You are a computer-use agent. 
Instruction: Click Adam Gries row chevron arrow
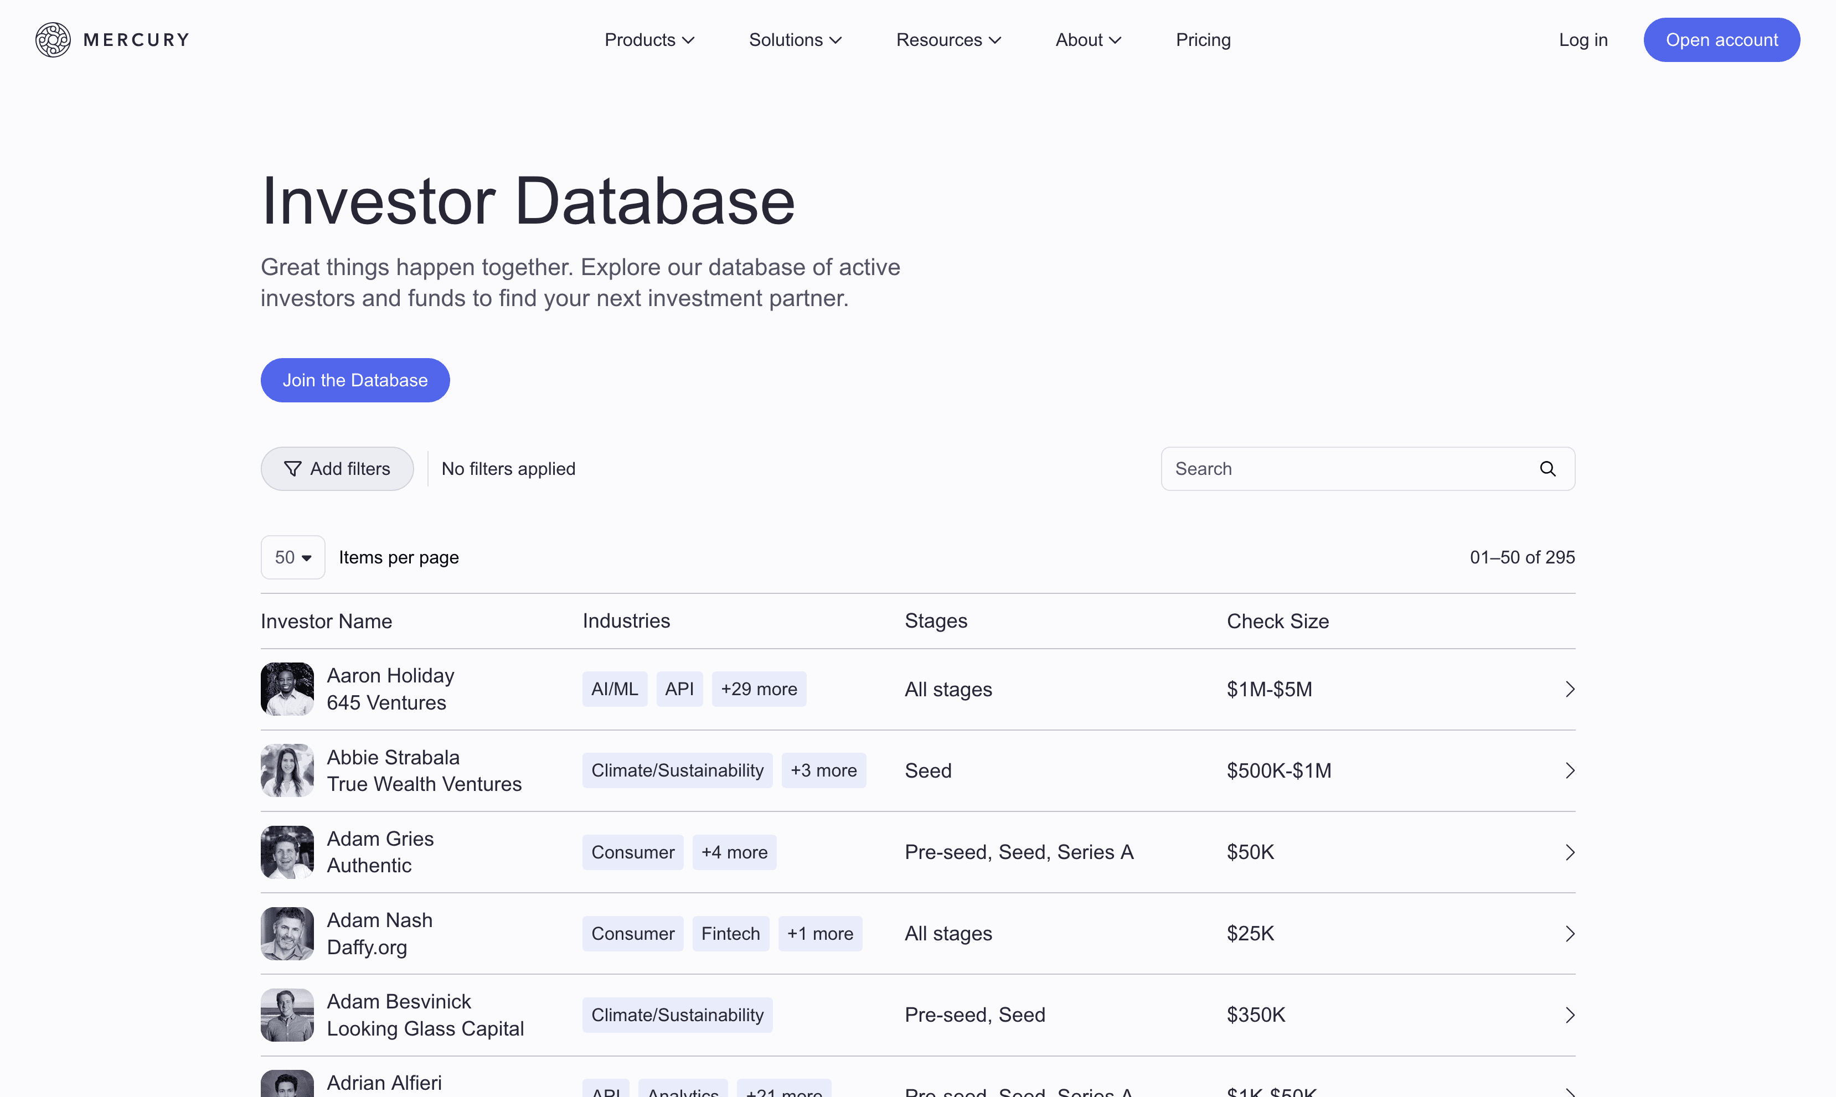[x=1569, y=852]
